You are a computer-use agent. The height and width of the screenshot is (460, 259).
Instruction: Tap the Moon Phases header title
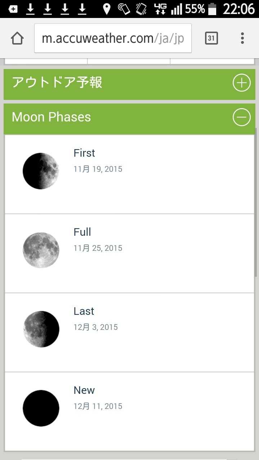[51, 117]
